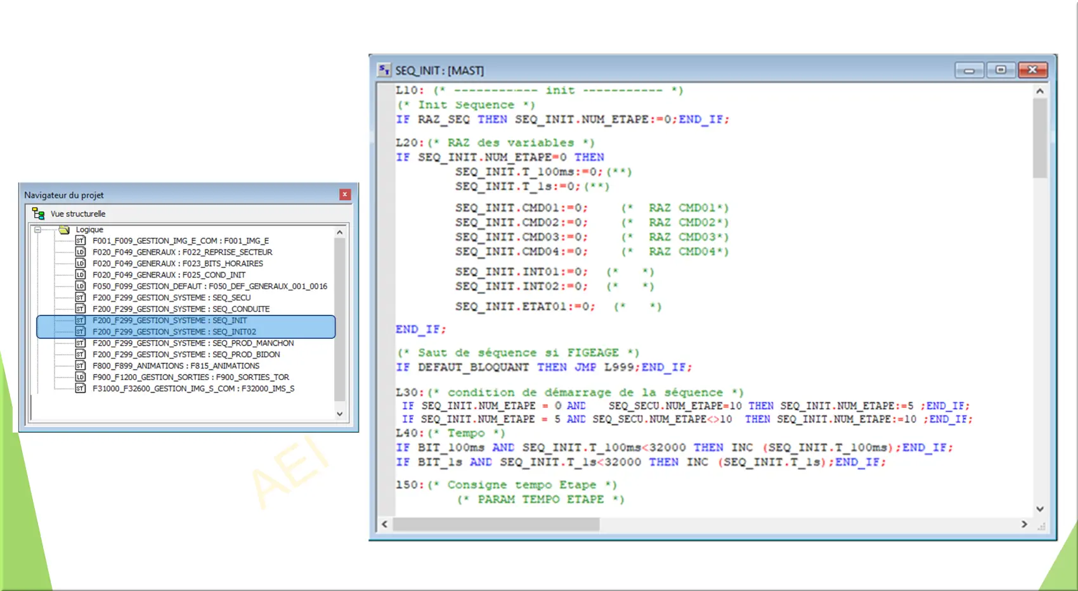
Task: Click the Logique folder icon
Action: click(x=64, y=230)
